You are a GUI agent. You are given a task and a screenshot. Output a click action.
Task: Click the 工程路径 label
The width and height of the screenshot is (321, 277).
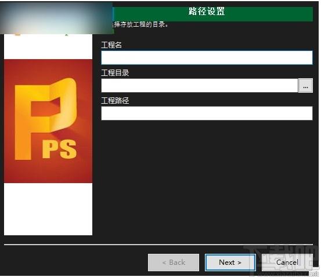click(115, 101)
